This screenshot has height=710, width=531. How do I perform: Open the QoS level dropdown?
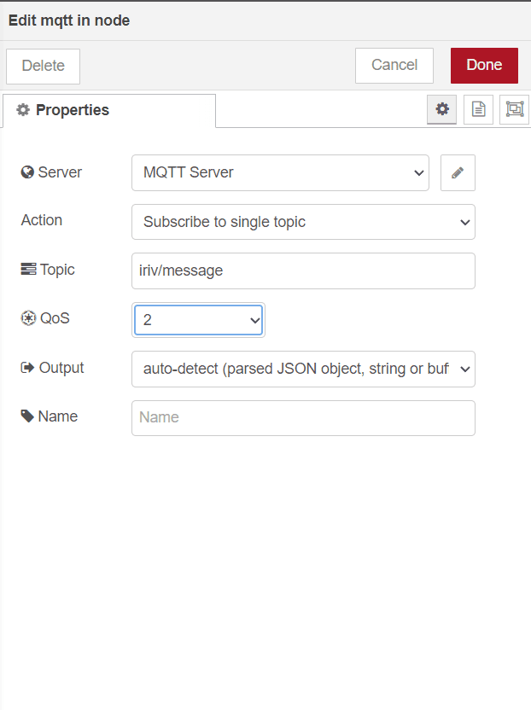point(198,320)
